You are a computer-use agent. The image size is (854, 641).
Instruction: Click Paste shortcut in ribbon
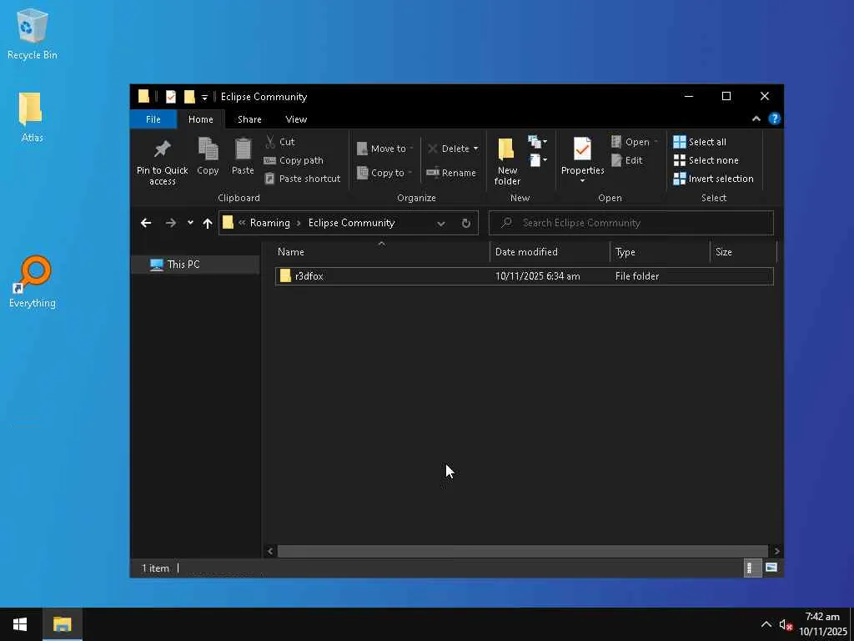[x=302, y=179]
